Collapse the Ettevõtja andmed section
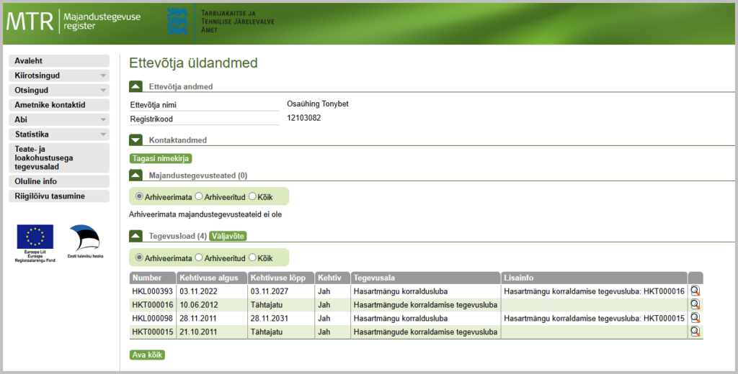Screen dimensions: 738x374 (135, 86)
